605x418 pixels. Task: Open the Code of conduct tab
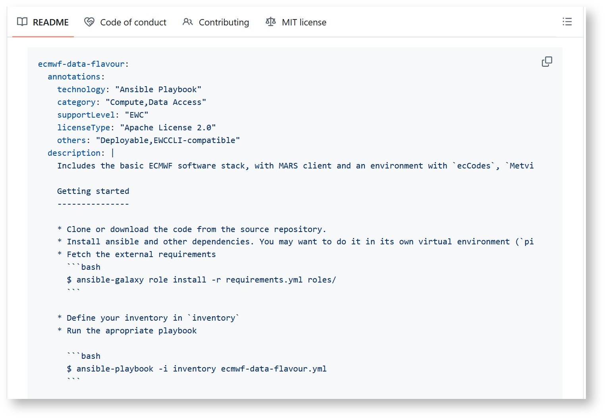click(133, 22)
